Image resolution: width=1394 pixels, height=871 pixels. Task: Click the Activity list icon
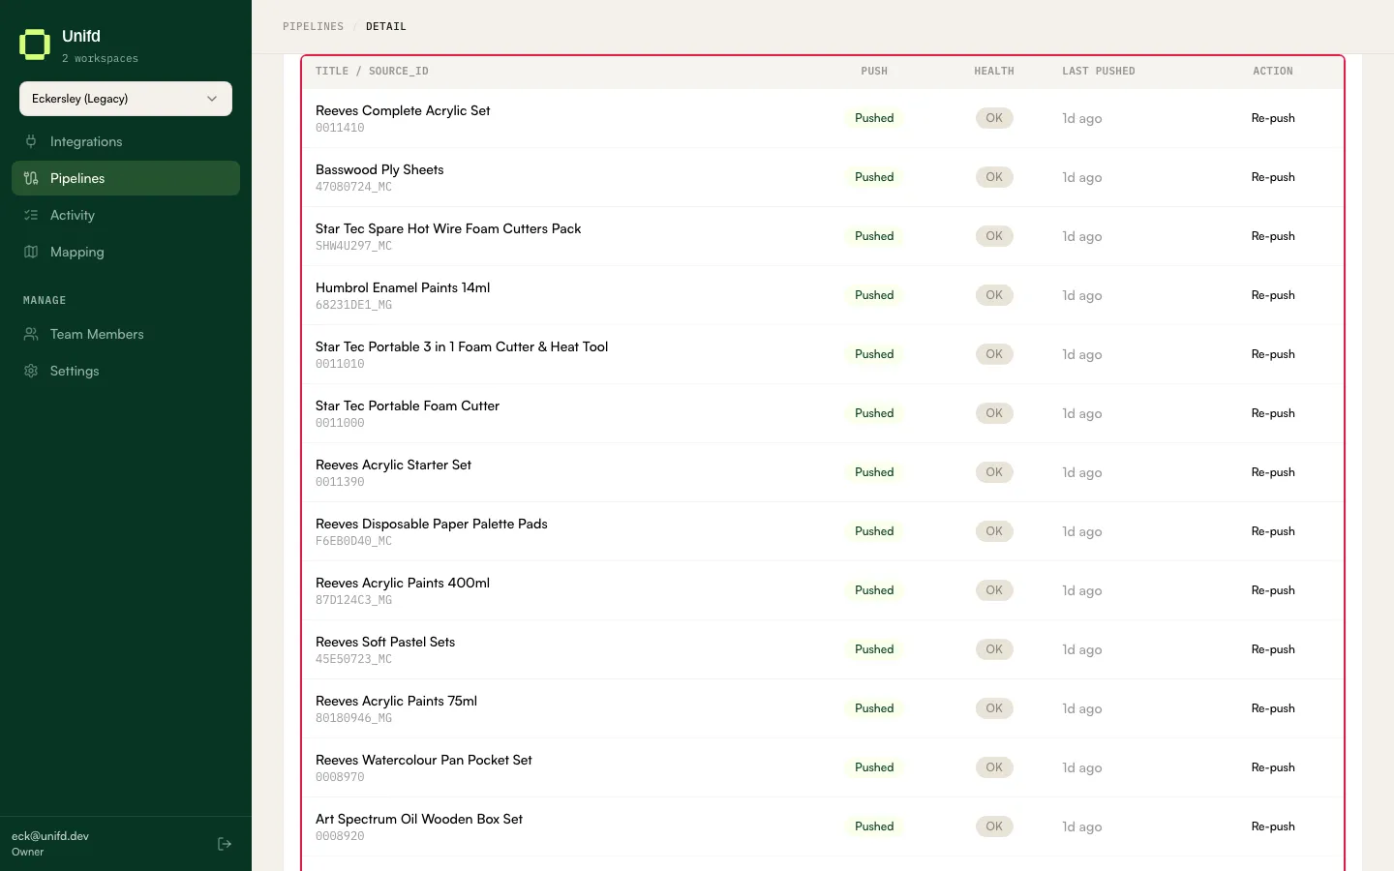click(x=31, y=215)
